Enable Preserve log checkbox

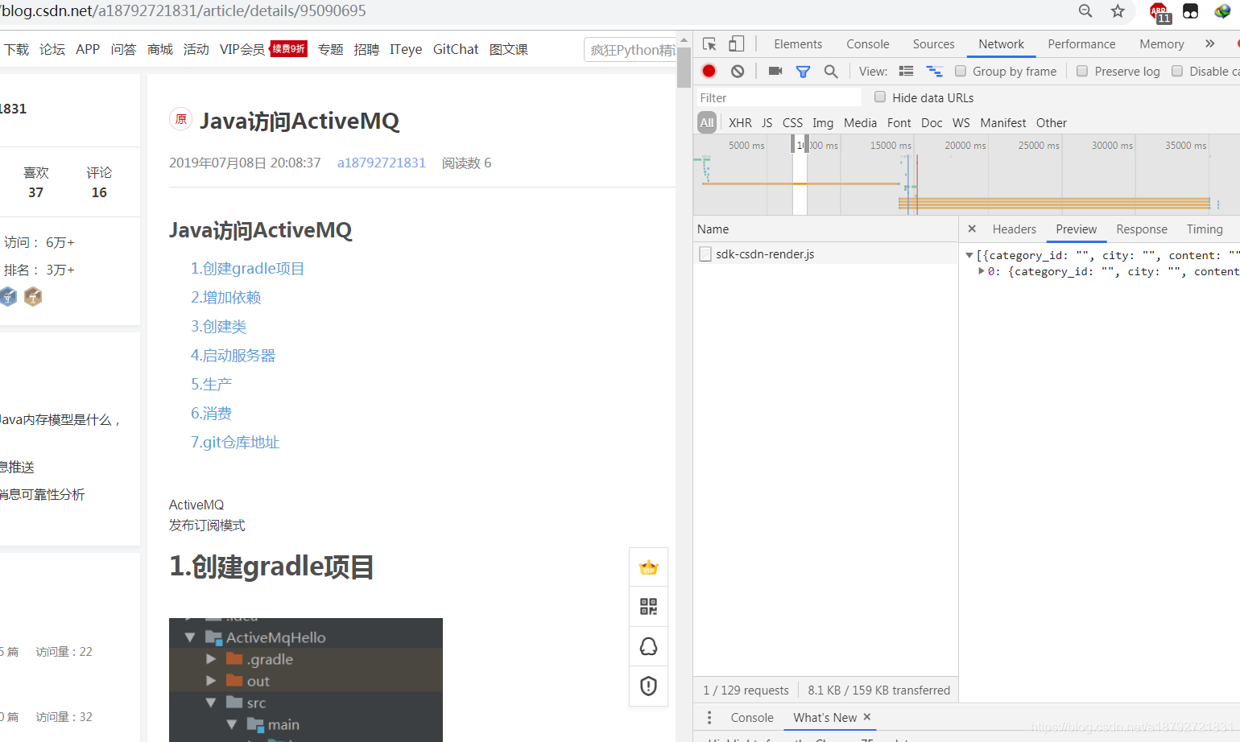(x=1082, y=71)
